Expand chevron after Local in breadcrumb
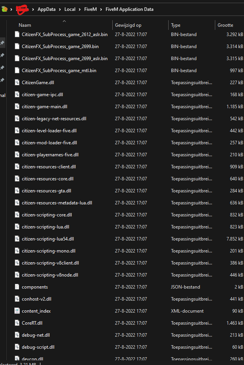Screen dimensions: 244x365 coord(80,10)
